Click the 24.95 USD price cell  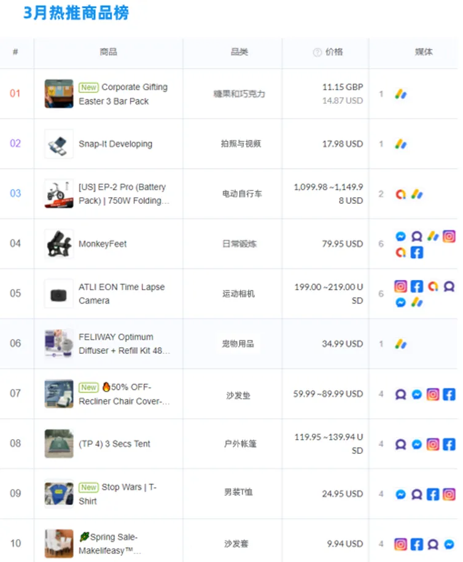click(x=343, y=494)
